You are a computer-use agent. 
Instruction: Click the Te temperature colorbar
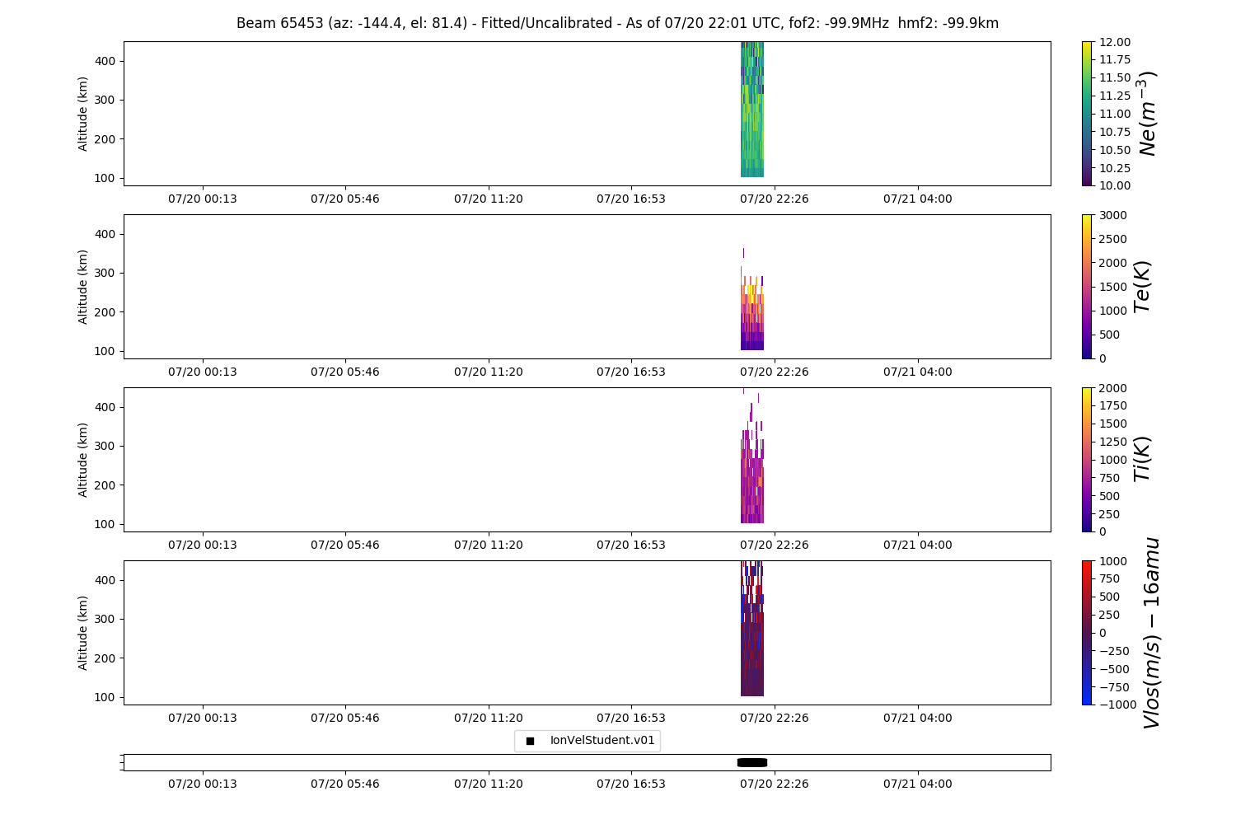pyautogui.click(x=1088, y=287)
